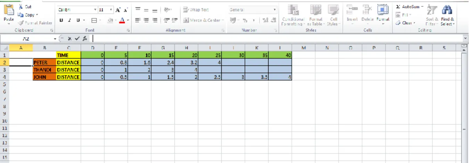Viewport: 469px width, 163px height.
Task: Toggle bold formatting
Action: coord(61,20)
